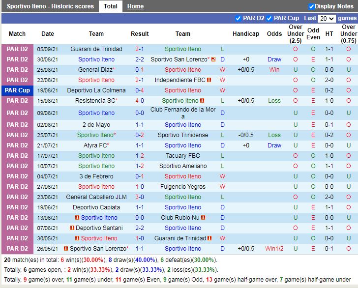Click red card icon beside Independiente FBC

(x=209, y=80)
